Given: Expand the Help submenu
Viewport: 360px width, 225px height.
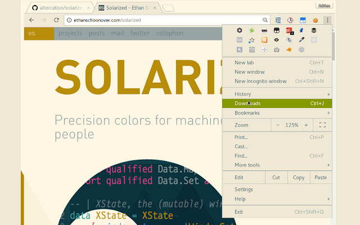Looking at the screenshot, I should click(x=277, y=199).
